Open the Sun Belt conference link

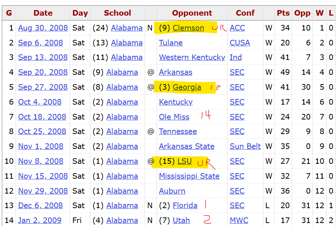(x=245, y=146)
